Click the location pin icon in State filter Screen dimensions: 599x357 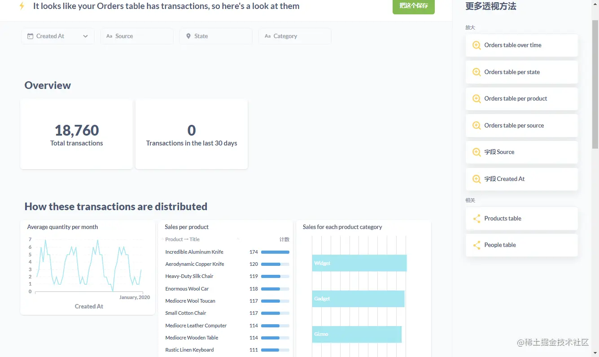[x=188, y=36]
